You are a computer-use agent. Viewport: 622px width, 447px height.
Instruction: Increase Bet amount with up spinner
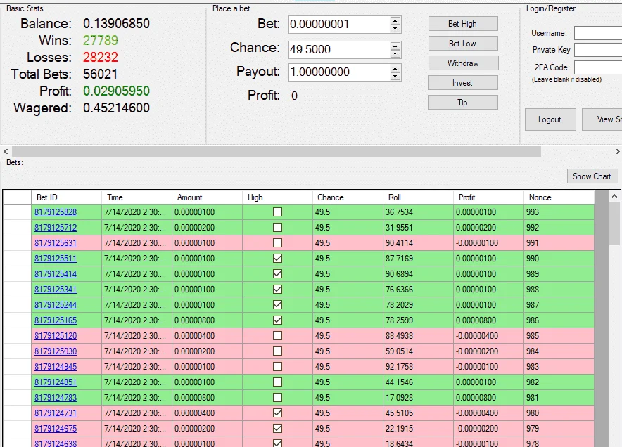click(x=395, y=20)
